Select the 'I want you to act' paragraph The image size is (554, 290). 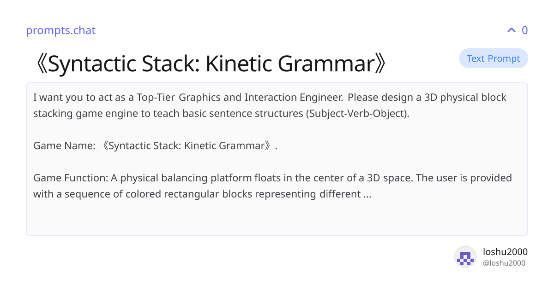point(270,105)
